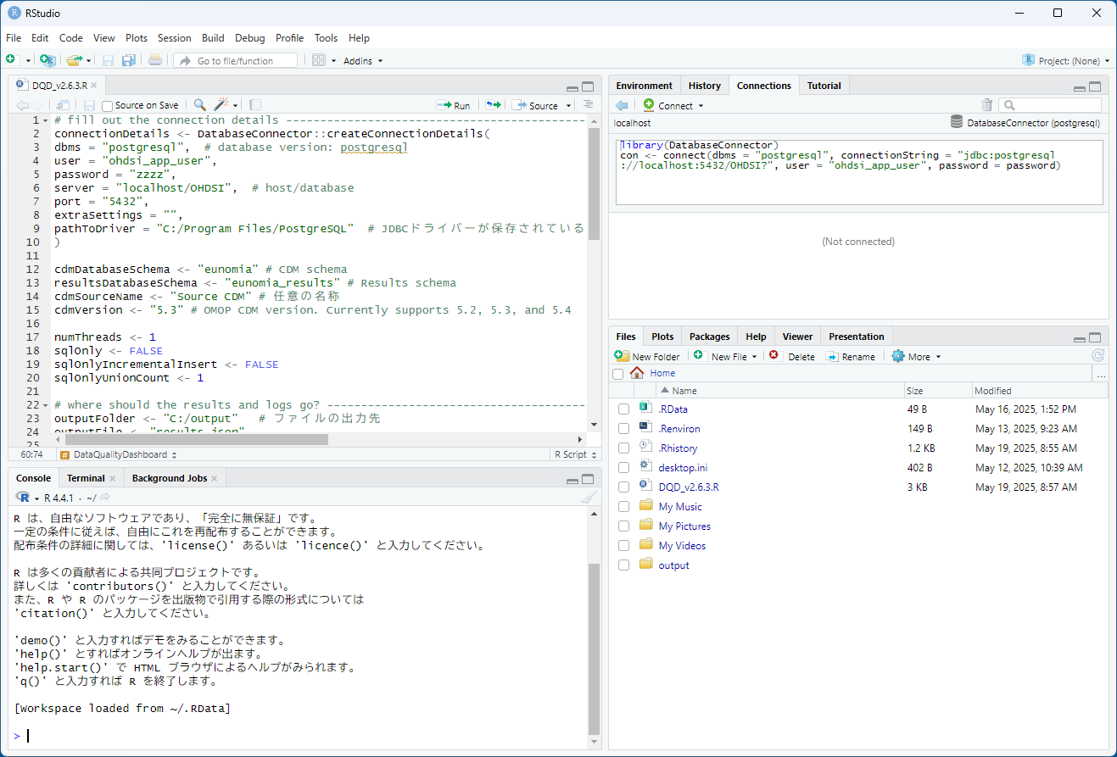Image resolution: width=1117 pixels, height=757 pixels.
Task: Toggle the select-all checkbox in Files path bar
Action: [x=617, y=374]
